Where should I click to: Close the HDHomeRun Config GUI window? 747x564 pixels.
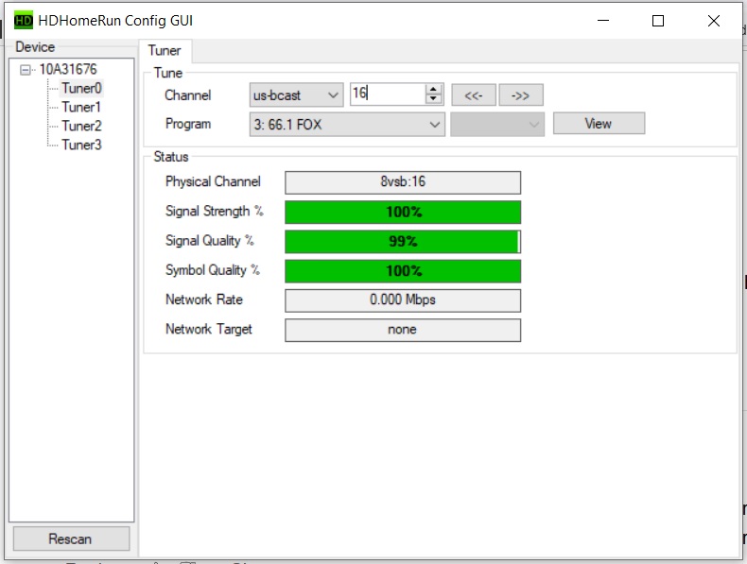coord(714,21)
